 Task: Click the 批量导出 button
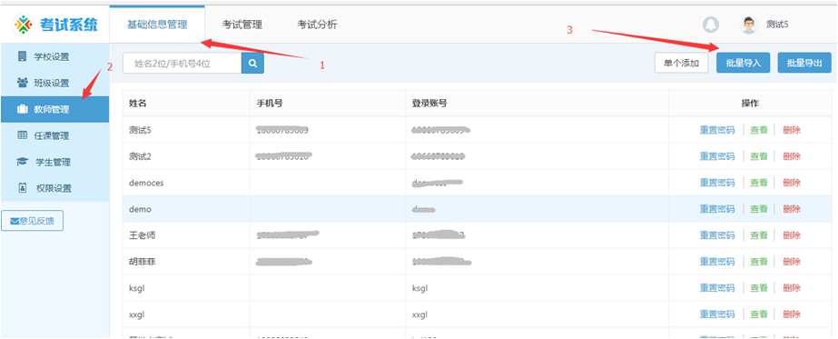pos(804,63)
